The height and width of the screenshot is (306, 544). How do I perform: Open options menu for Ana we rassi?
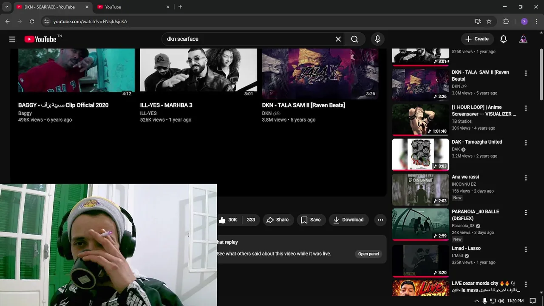[x=526, y=178]
